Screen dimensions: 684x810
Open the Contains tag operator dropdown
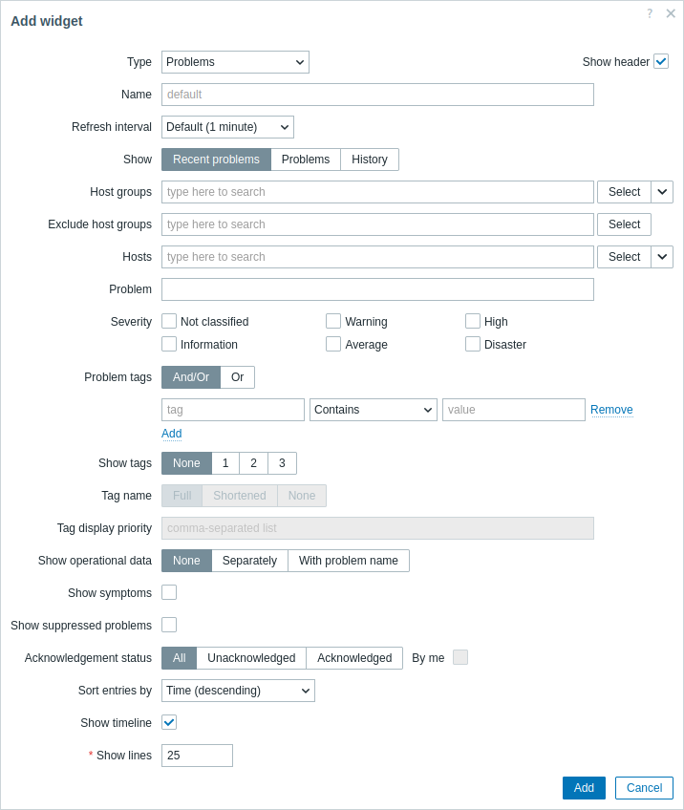click(374, 410)
